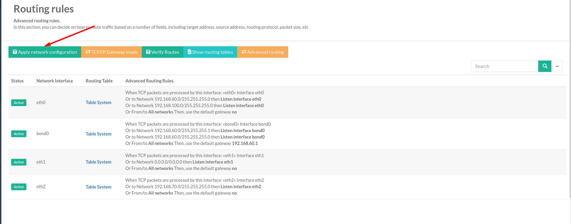Open Table System link for eth2
Viewport: 571px width, 224px height.
[98, 187]
